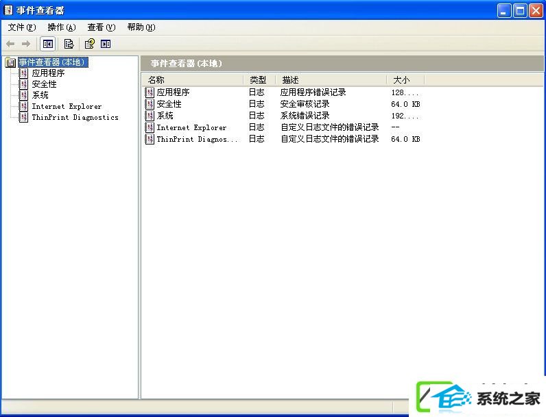The image size is (546, 417).
Task: Click the Event Viewer title bar icon
Action: click(8, 10)
